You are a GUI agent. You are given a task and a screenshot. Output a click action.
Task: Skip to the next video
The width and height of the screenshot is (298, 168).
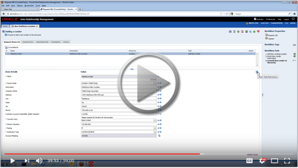(x=27, y=161)
